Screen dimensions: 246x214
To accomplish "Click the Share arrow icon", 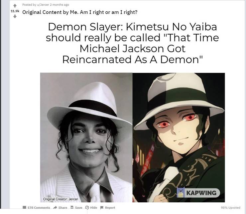I will point(55,208).
